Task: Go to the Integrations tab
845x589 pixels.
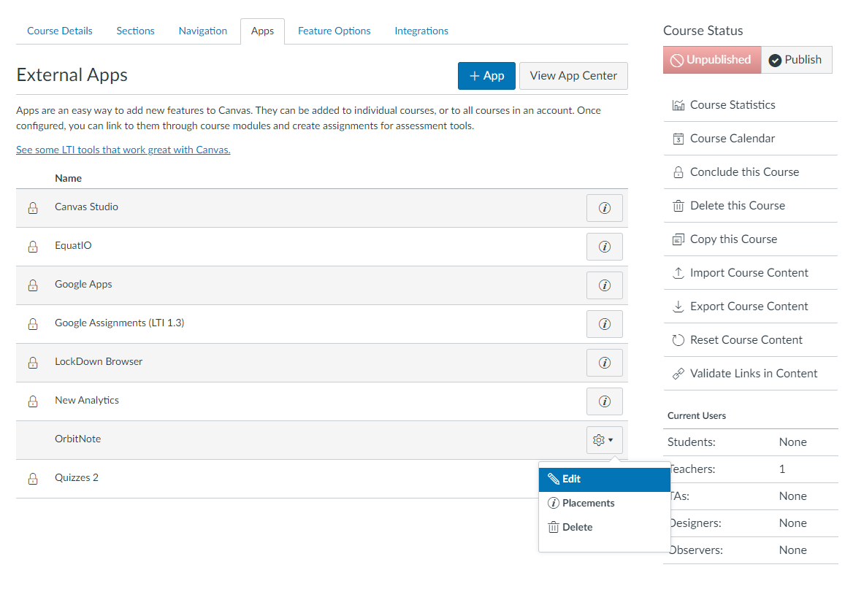Action: [x=421, y=31]
